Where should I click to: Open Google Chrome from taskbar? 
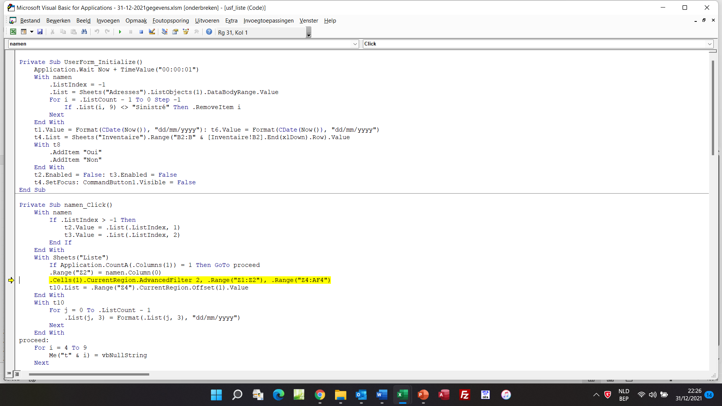pyautogui.click(x=320, y=395)
